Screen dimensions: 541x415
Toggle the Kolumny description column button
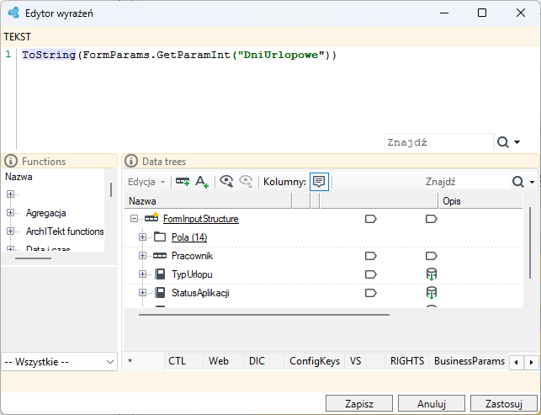pos(319,182)
